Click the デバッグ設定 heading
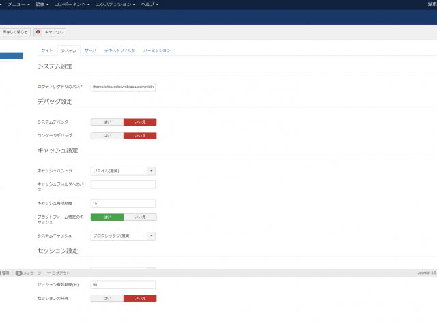Image resolution: width=437 pixels, height=328 pixels. point(55,102)
